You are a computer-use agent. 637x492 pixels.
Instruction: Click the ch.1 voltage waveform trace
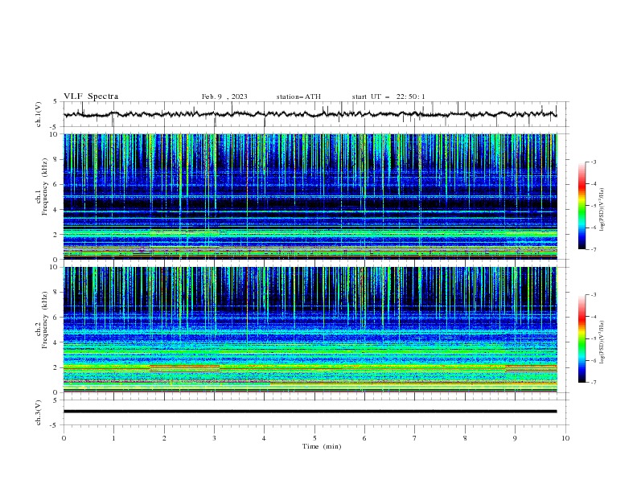click(310, 114)
